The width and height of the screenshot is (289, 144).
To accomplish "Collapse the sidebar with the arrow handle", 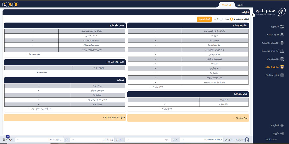I will coord(253,15).
